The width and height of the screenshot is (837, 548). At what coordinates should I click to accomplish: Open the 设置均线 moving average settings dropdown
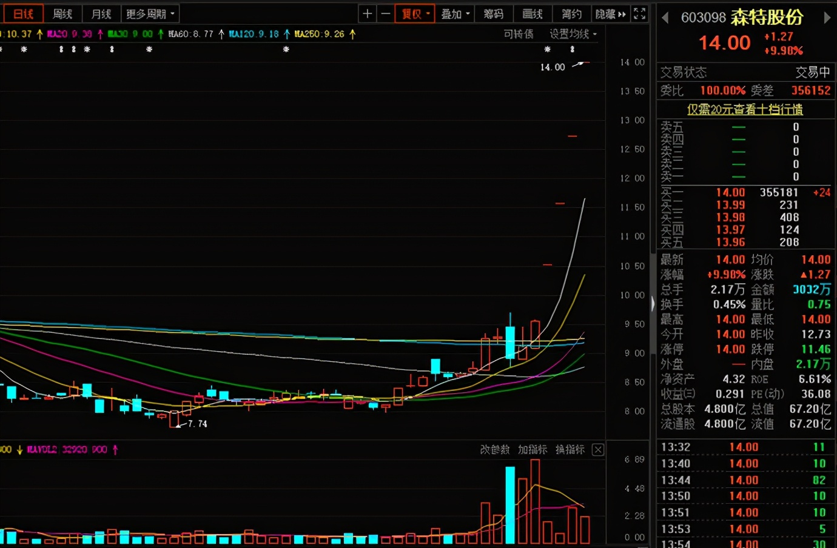click(573, 34)
